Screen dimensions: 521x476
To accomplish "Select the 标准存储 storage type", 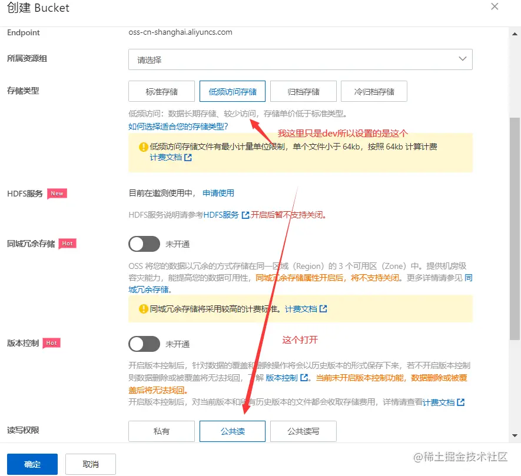I will 161,91.
